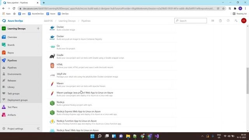Add new item with plus beside Learning Devops
Viewport: 249px width, 140px height.
[38, 28]
